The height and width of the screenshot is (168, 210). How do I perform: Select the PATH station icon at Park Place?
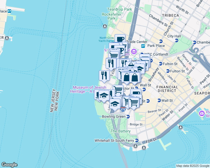pos(143,46)
